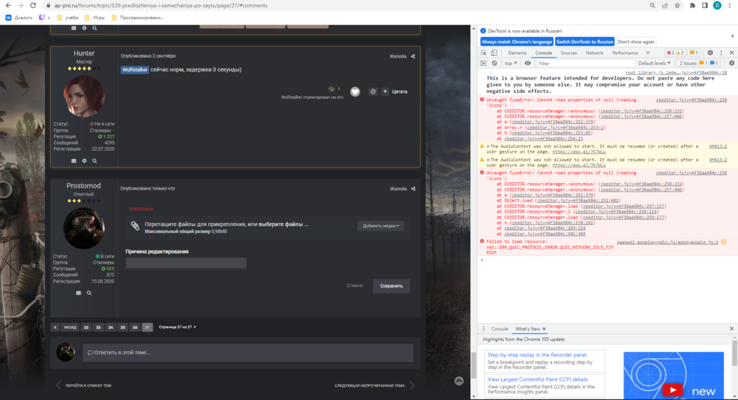The width and height of the screenshot is (738, 400).
Task: Click Жалоба on Prostomod's post
Action: coord(399,189)
